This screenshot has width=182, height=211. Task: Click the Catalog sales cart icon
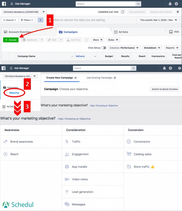coord(129,154)
